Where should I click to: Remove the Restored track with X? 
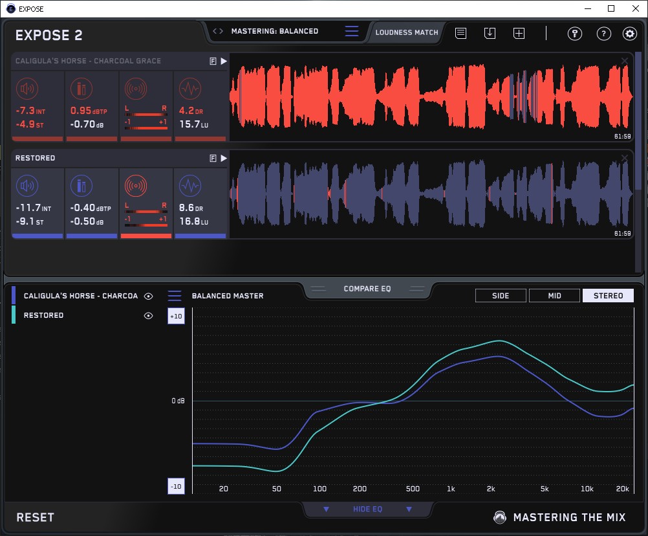click(x=625, y=158)
